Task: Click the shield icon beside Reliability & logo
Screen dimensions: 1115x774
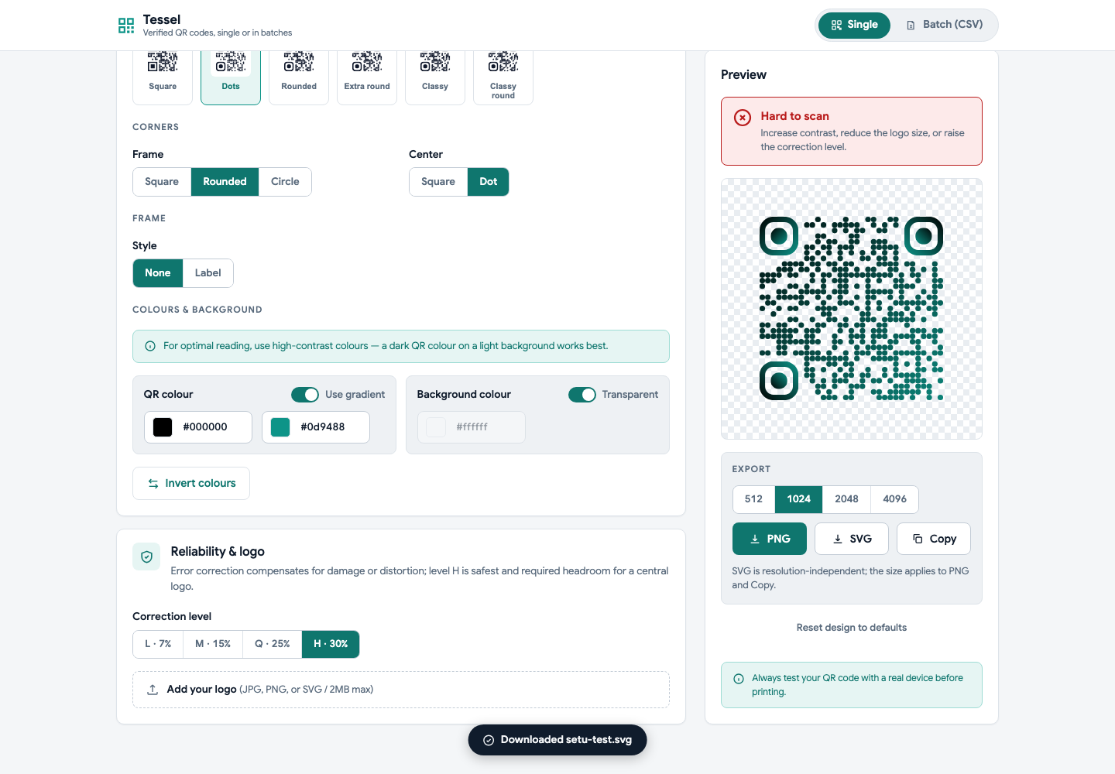Action: [x=146, y=557]
